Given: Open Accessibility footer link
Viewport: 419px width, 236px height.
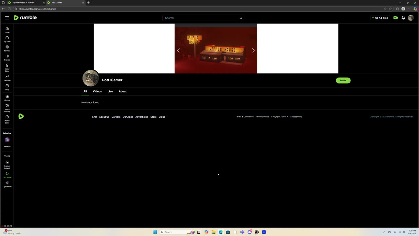Looking at the screenshot, I should click(x=296, y=117).
